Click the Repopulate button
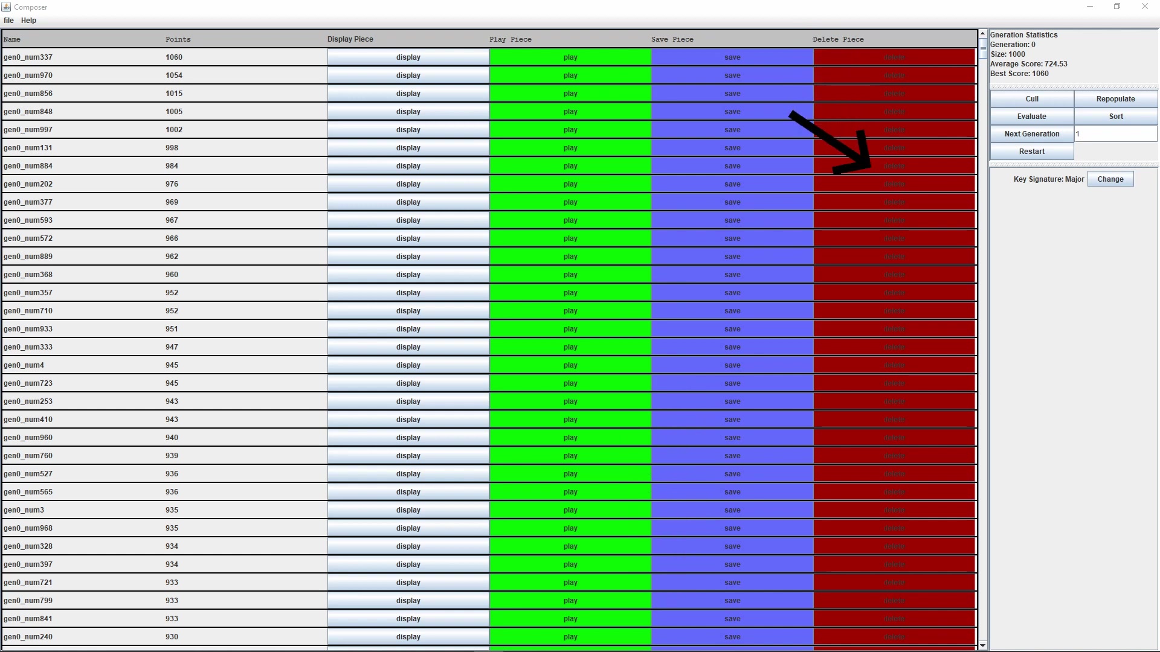This screenshot has height=652, width=1160. pos(1115,99)
